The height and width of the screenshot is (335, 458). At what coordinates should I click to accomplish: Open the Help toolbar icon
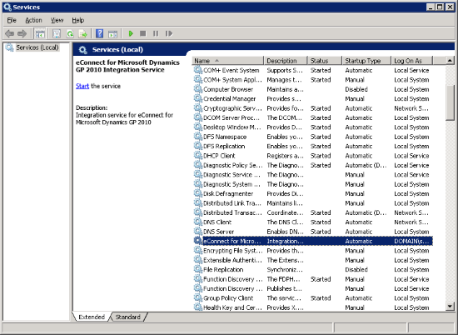tap(100, 33)
